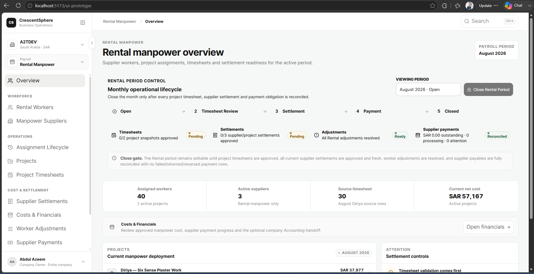Click the Project Timesheets calendar-clock icon

click(10, 175)
